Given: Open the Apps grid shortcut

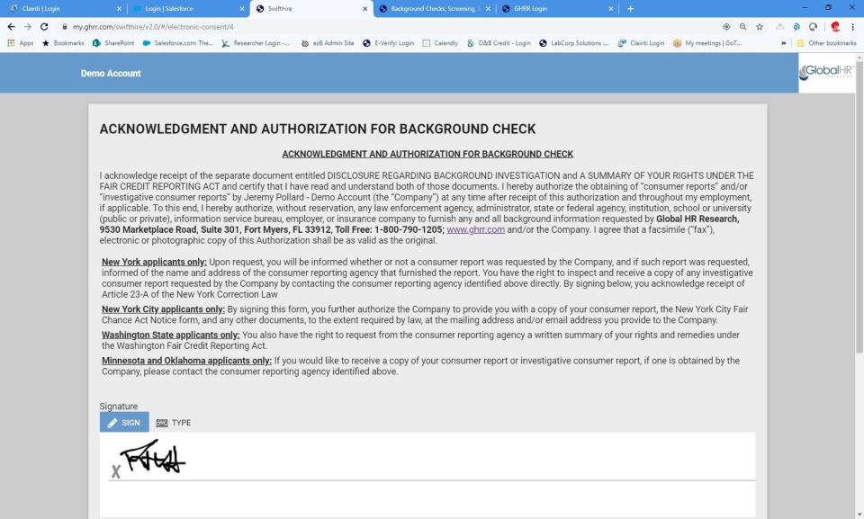Looking at the screenshot, I should [x=21, y=43].
